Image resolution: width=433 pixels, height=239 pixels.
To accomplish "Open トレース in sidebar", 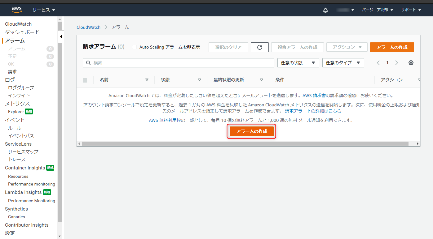I will [17, 160].
